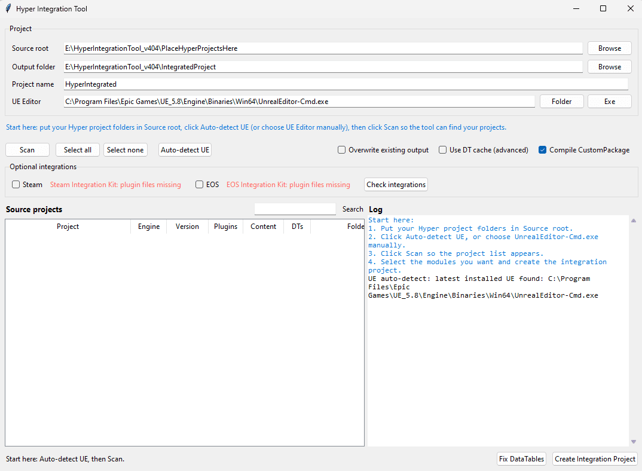Sort by the Project column header
642x471 pixels.
pyautogui.click(x=68, y=227)
